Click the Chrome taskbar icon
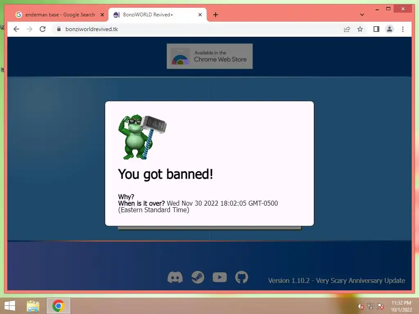Image resolution: width=419 pixels, height=314 pixels. (x=58, y=306)
